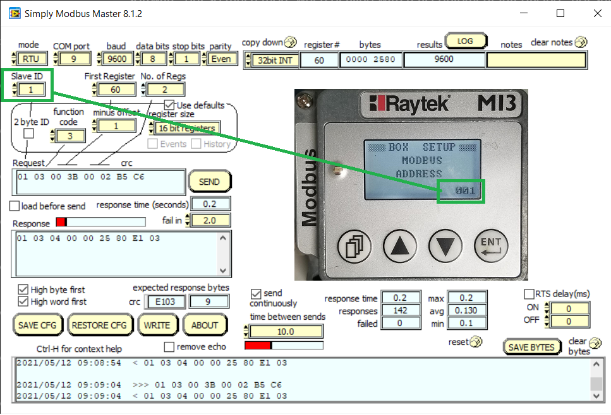611x415 pixels.
Task: Open the register size selector
Action: (x=187, y=128)
